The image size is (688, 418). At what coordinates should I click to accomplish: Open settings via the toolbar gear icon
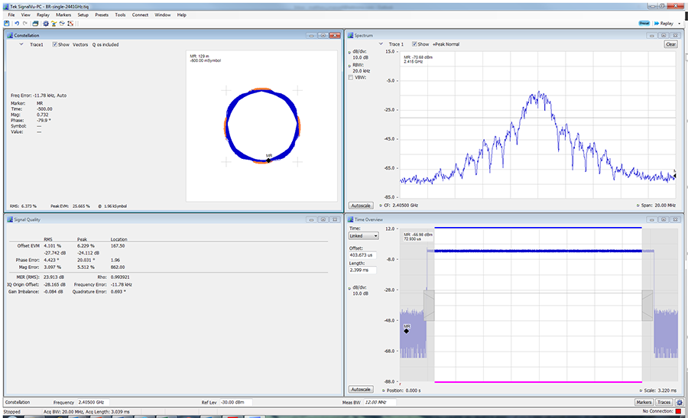coord(45,24)
